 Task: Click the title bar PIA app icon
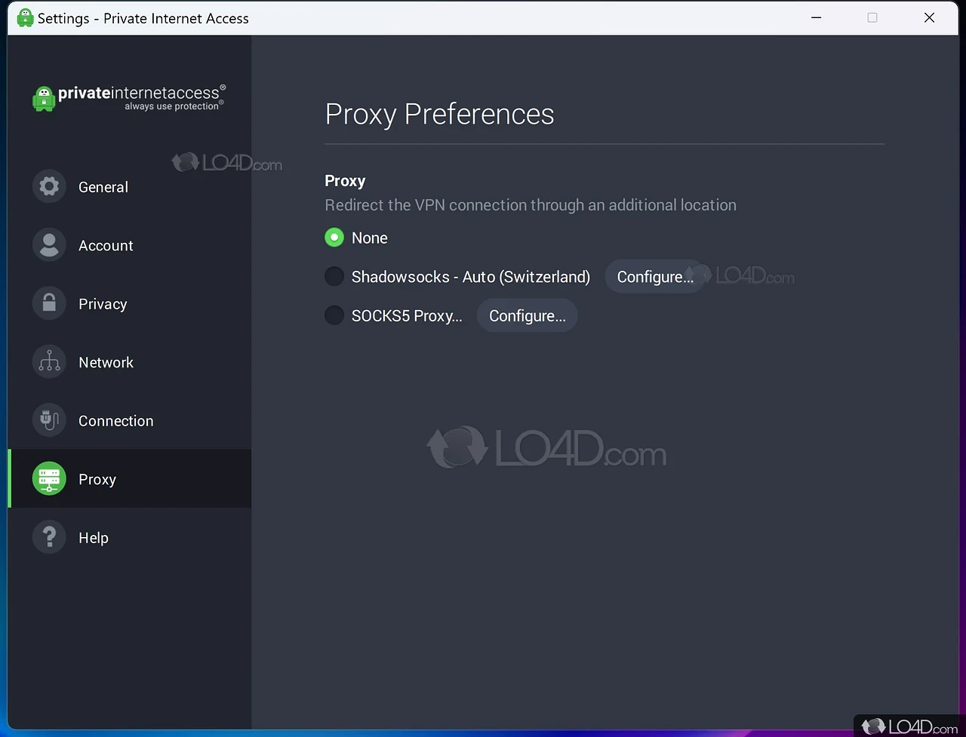click(25, 18)
